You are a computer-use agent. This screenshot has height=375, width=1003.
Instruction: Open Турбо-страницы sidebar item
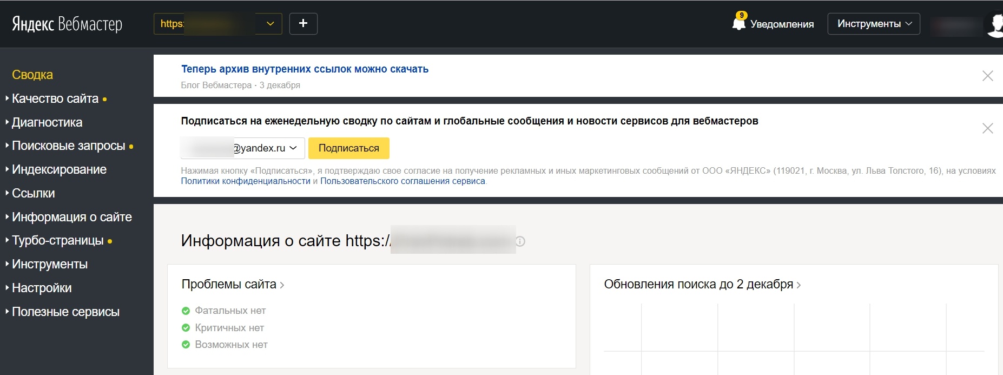click(57, 240)
